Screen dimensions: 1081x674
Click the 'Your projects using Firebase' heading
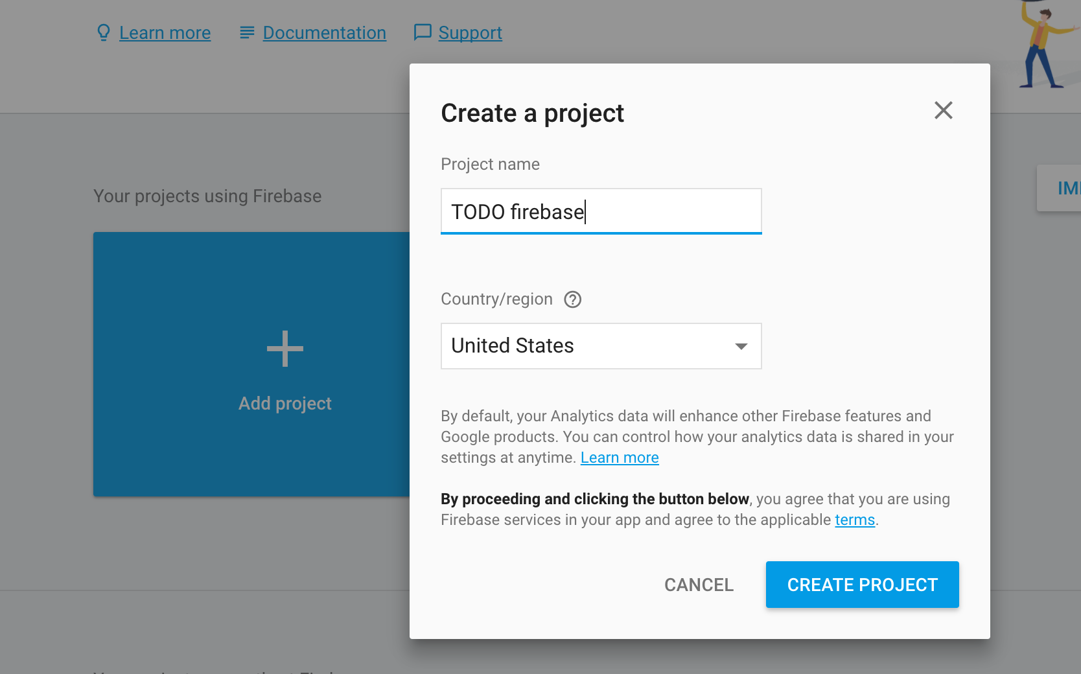[x=207, y=196]
